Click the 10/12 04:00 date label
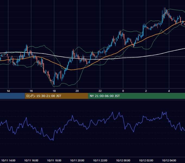185x163 pixels. click(x=169, y=160)
